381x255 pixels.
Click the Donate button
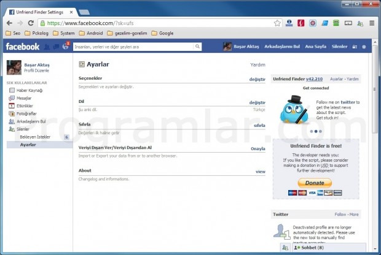[x=315, y=183]
